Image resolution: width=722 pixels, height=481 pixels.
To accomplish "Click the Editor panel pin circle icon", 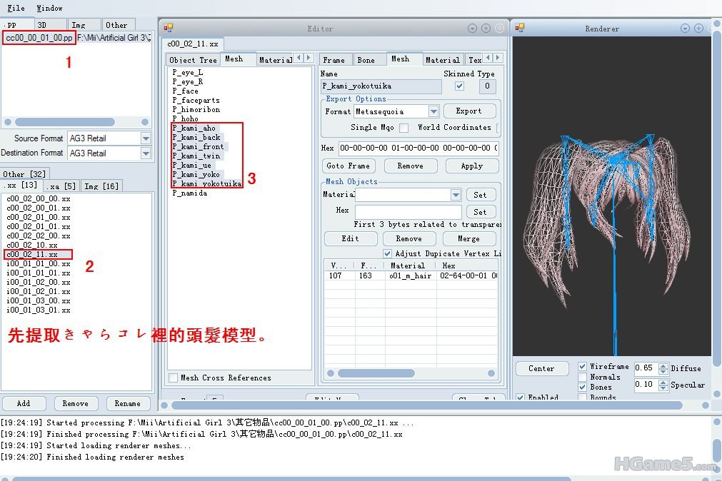I will coord(486,28).
